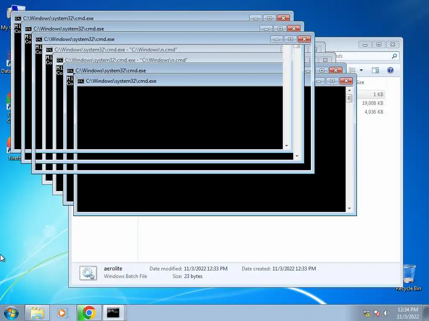Minimize the frontmost cmd.exe window
The width and height of the screenshot is (429, 321).
319,81
